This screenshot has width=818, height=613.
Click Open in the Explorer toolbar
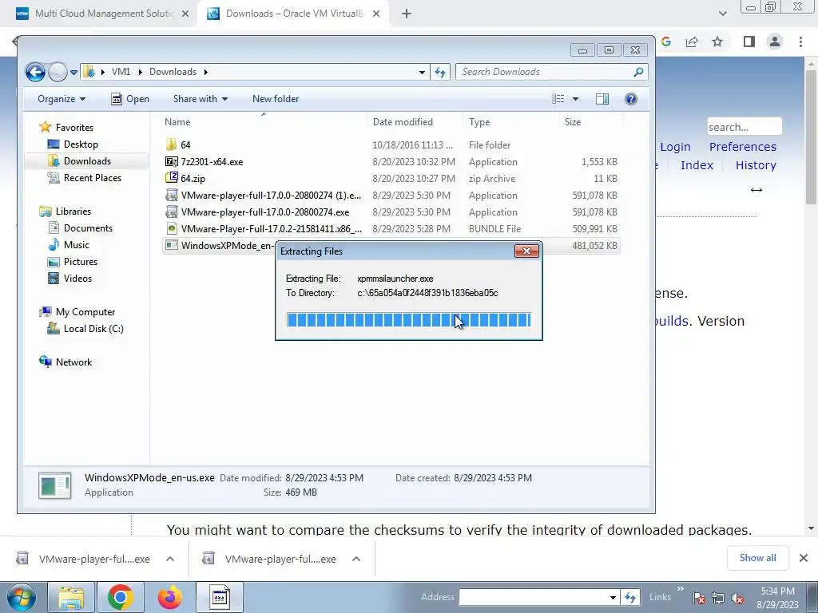130,99
